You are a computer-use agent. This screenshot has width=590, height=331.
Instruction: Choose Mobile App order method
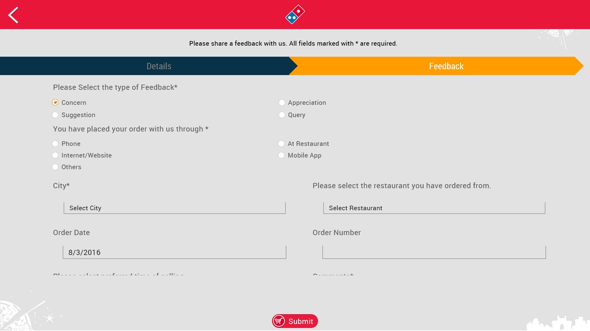(282, 156)
